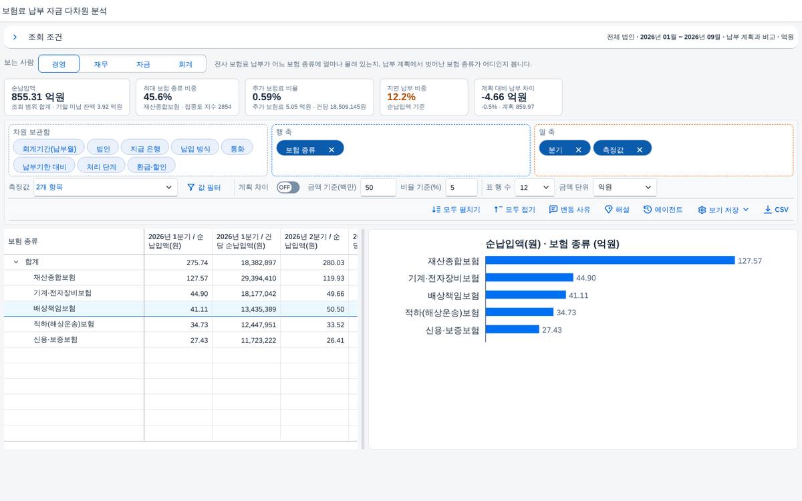Switch to the 회계 viewer tab
Image resolution: width=802 pixels, height=501 pixels.
pyautogui.click(x=185, y=64)
